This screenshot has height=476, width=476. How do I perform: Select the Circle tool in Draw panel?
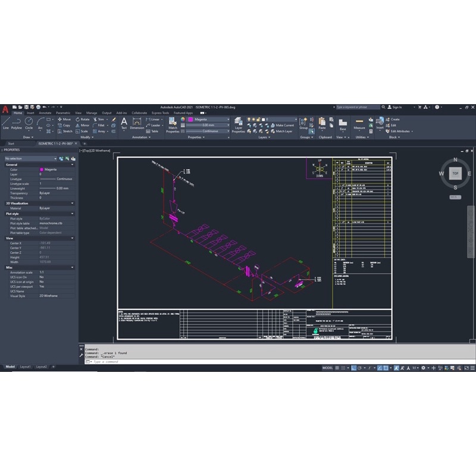(29, 123)
